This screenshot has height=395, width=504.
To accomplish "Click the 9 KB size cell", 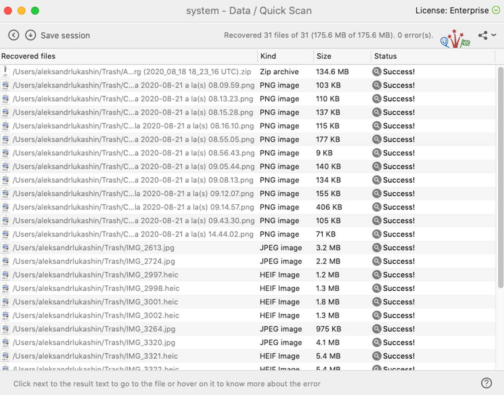I will click(x=324, y=153).
